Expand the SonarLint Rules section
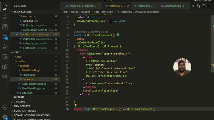This screenshot has height=120, width=214. point(25,111)
